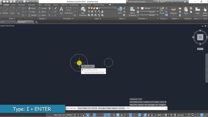Viewport: 208px width, 117px height.
Task: Click the white ByLayer color box
Action: point(142,8)
